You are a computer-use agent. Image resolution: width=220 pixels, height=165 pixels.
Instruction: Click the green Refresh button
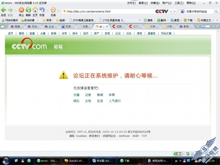(x=28, y=10)
